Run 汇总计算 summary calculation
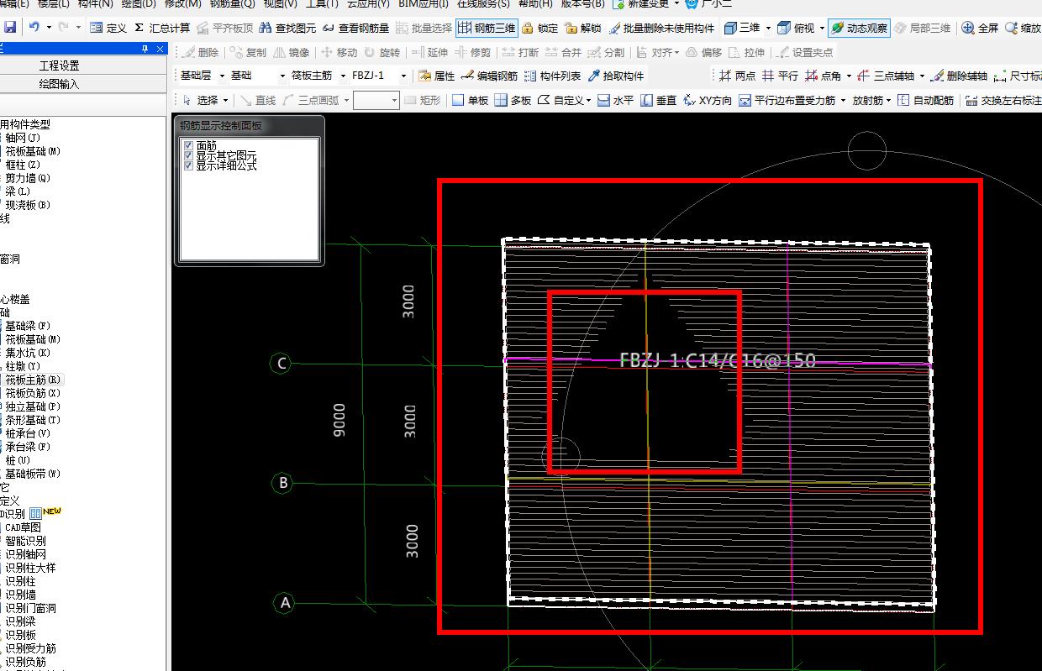 [162, 28]
